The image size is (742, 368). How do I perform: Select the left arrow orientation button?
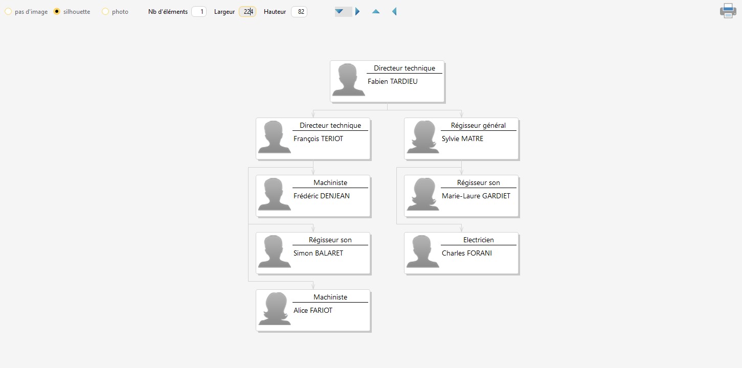(394, 11)
